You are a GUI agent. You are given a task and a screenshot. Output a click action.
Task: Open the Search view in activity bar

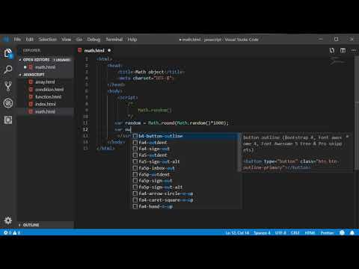8,69
